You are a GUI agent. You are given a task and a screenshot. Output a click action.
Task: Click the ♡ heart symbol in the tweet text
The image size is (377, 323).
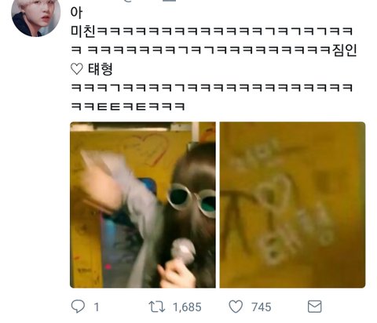pos(77,69)
